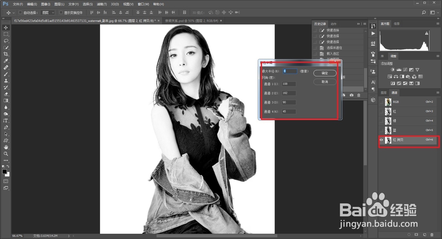Image resolution: width=442 pixels, height=239 pixels.
Task: Switch to the 图层 tab
Action: click(x=384, y=92)
